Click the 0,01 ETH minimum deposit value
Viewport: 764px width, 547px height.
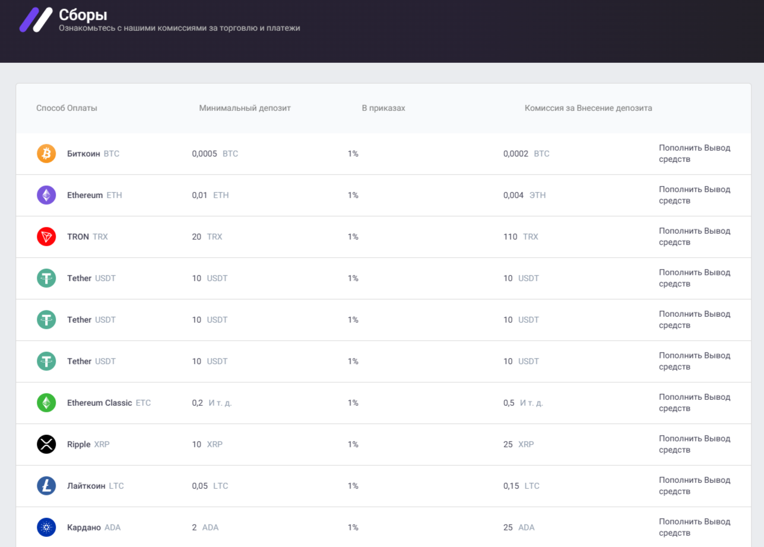point(210,195)
